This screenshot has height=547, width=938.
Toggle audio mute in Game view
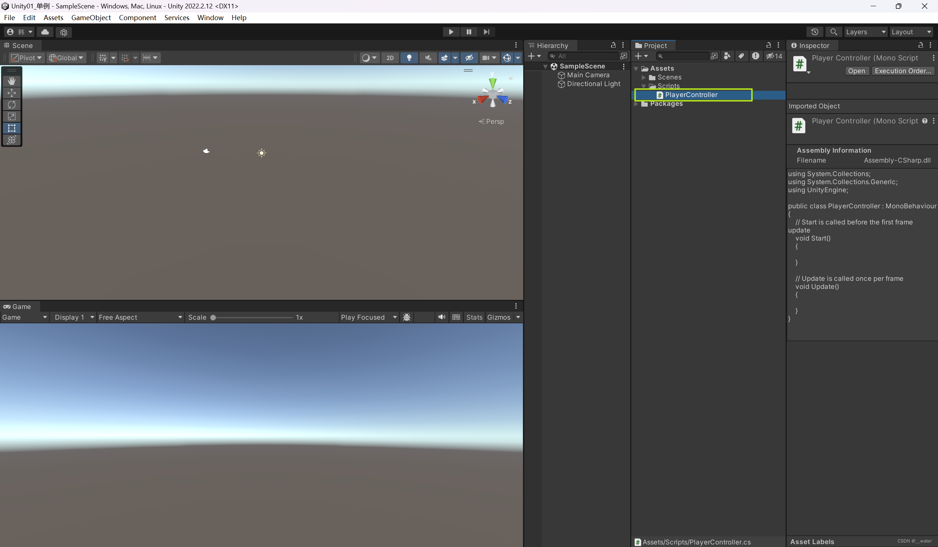pyautogui.click(x=441, y=318)
